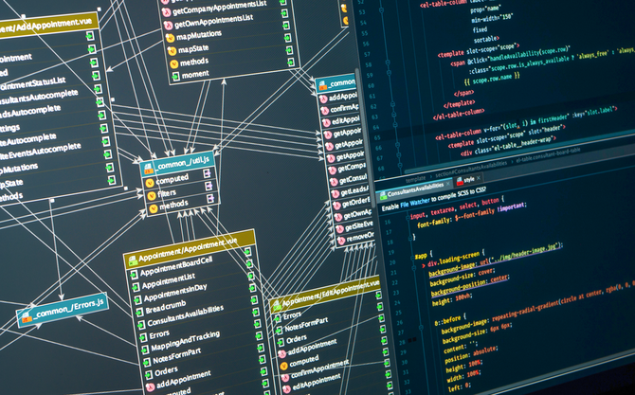The image size is (635, 395).
Task: Click the purple export arrow on util.js methods row
Action: [210, 199]
